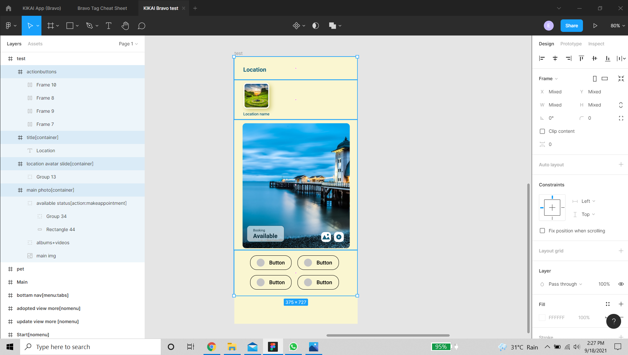Switch to the Assets tab

point(35,44)
